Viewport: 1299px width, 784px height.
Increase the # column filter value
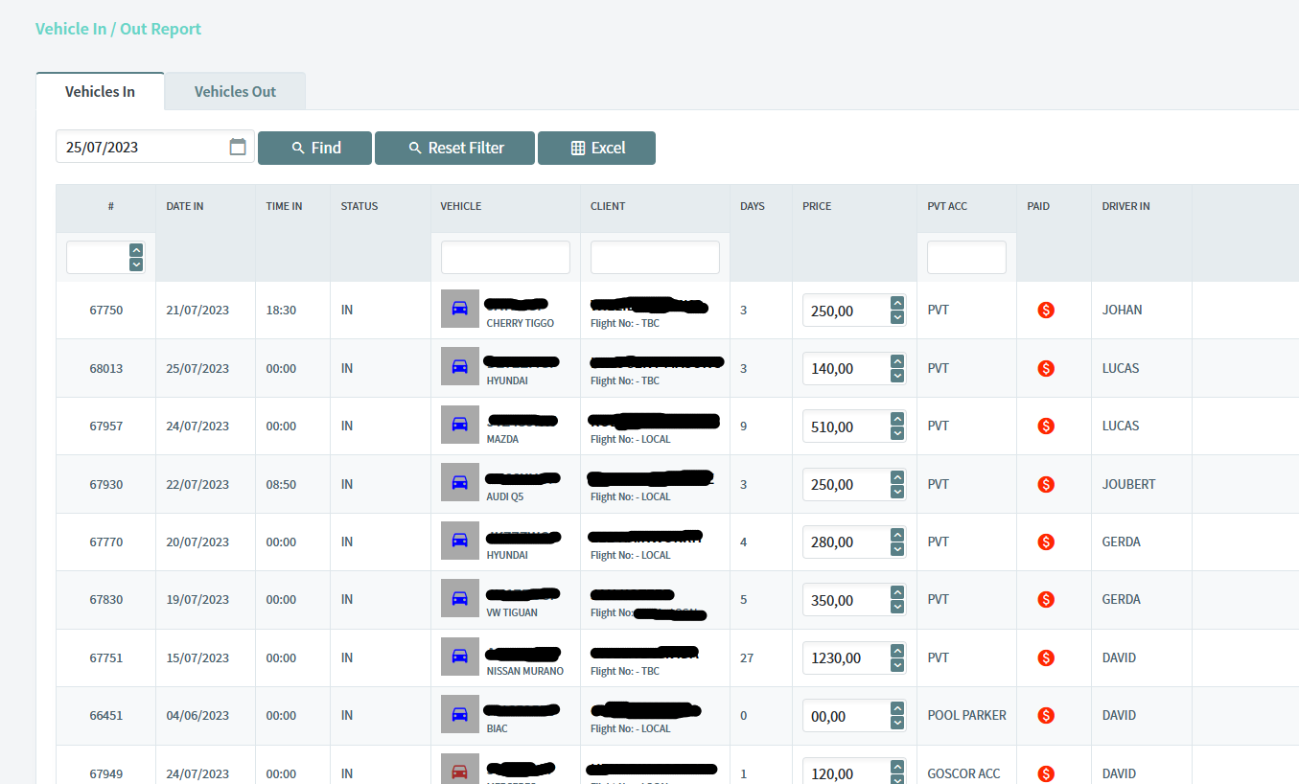coord(136,250)
